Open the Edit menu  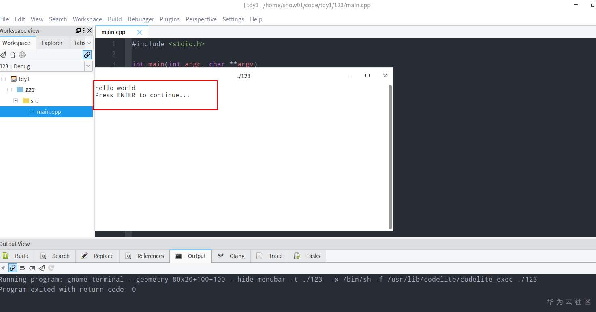pyautogui.click(x=20, y=19)
